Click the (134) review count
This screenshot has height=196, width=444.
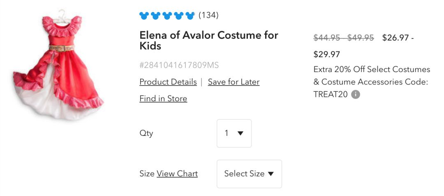pos(208,16)
